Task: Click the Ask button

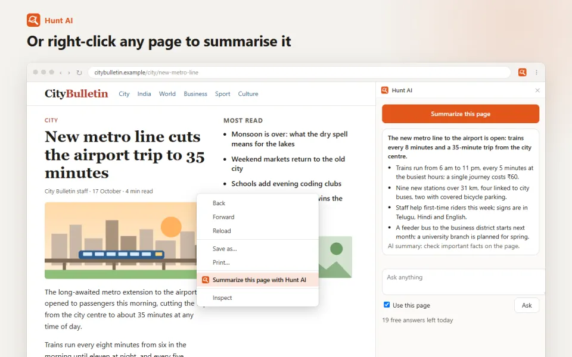Action: pyautogui.click(x=526, y=305)
